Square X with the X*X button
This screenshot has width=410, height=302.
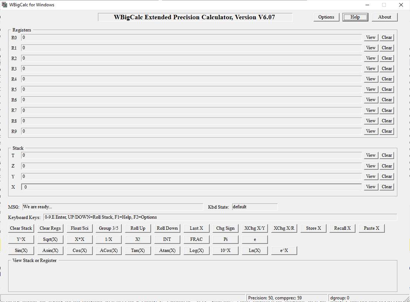coord(79,239)
